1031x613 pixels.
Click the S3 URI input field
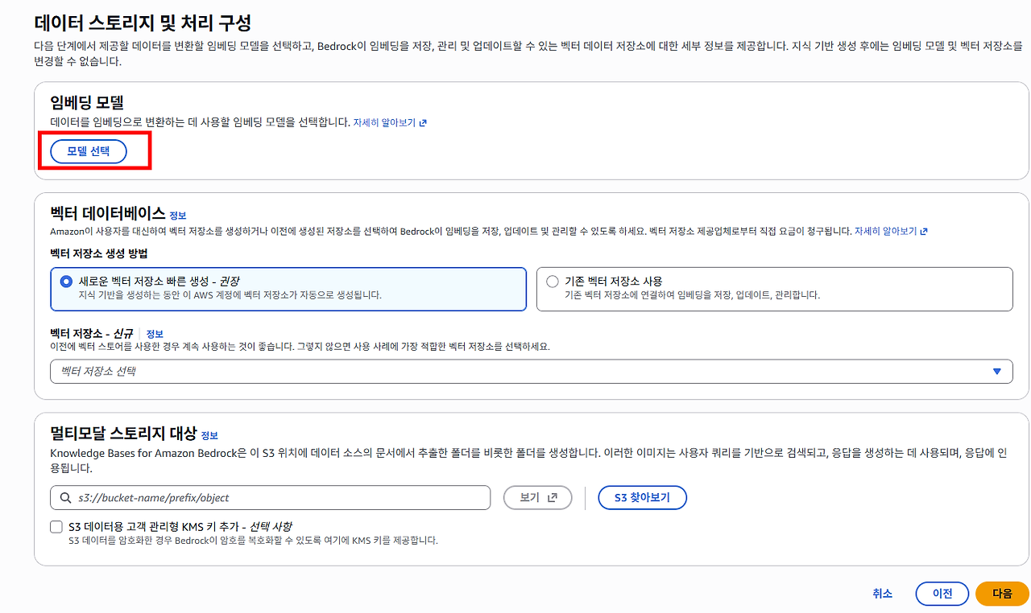point(270,498)
